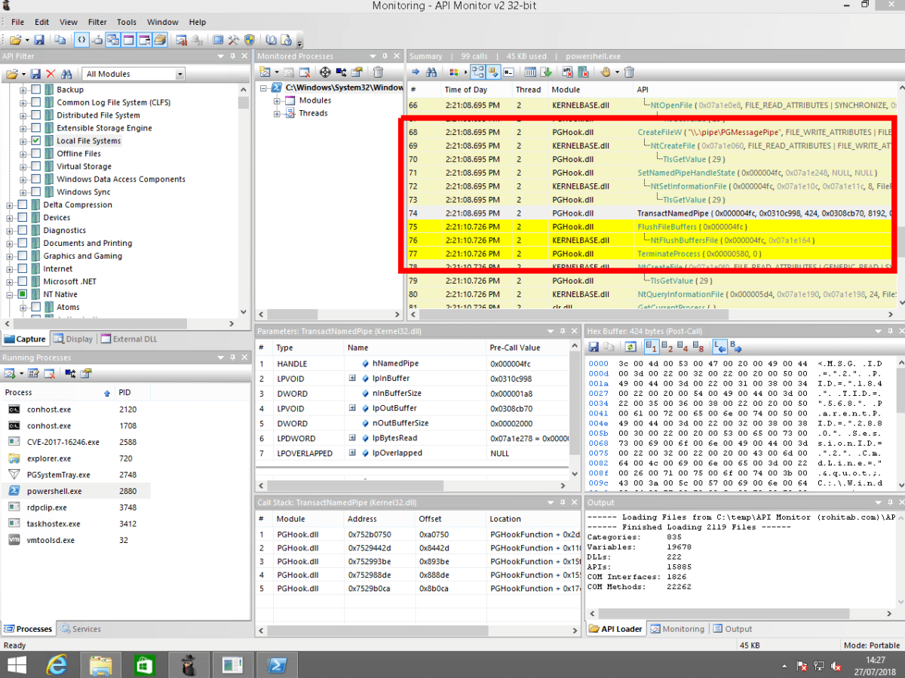Enable the Virtual Storage checkbox

[x=36, y=167]
